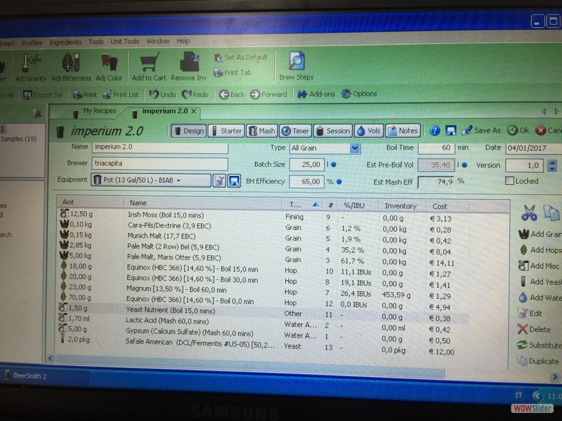562x421 pixels.
Task: Click the scissors cut icon
Action: (x=529, y=213)
